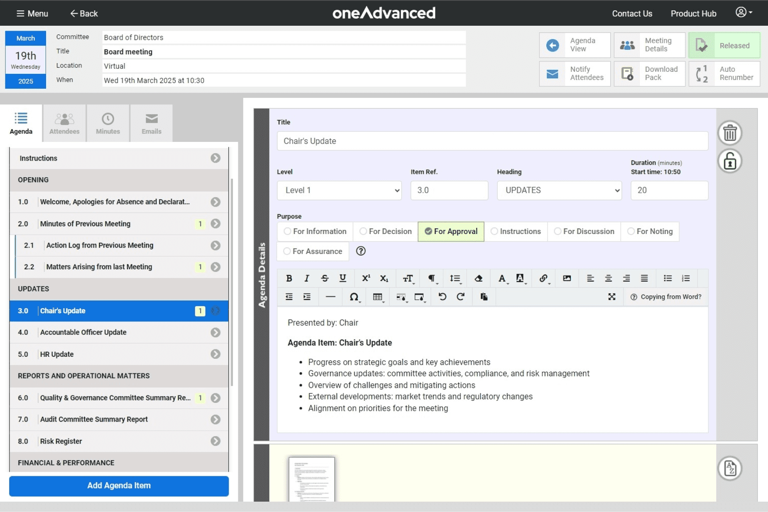Click the Bold formatting icon
This screenshot has width=768, height=512.
(289, 278)
